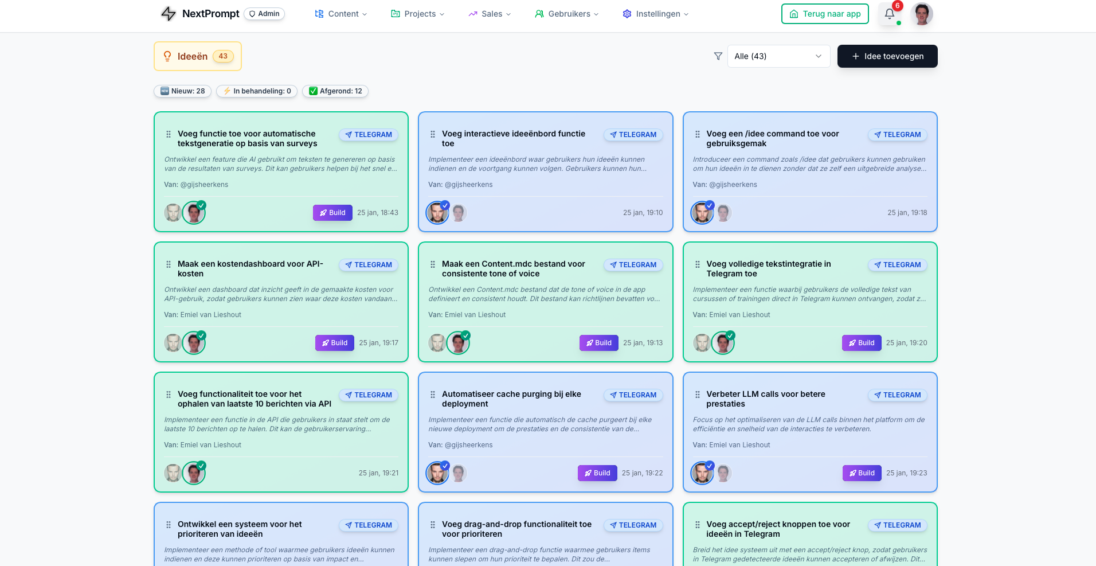
Task: Click Terug naar app button
Action: (825, 14)
